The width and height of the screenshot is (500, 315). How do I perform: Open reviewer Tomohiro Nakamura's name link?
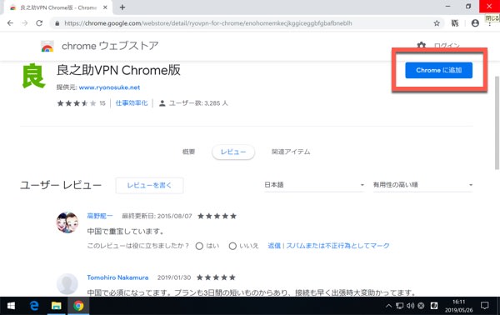(x=117, y=277)
